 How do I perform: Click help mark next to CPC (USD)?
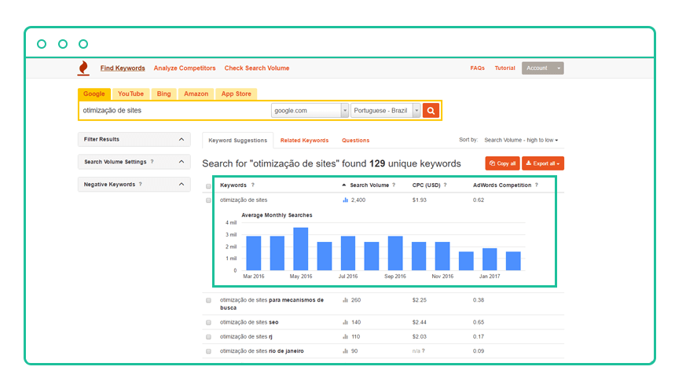pos(445,185)
